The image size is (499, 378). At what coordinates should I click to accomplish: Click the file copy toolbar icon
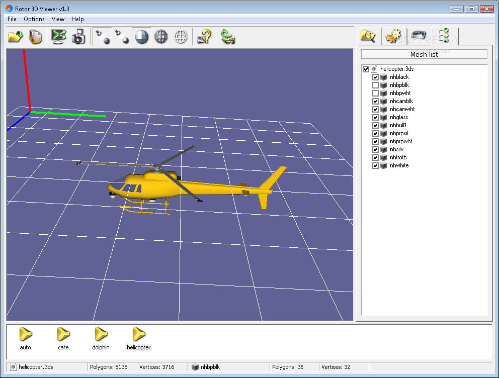(35, 37)
